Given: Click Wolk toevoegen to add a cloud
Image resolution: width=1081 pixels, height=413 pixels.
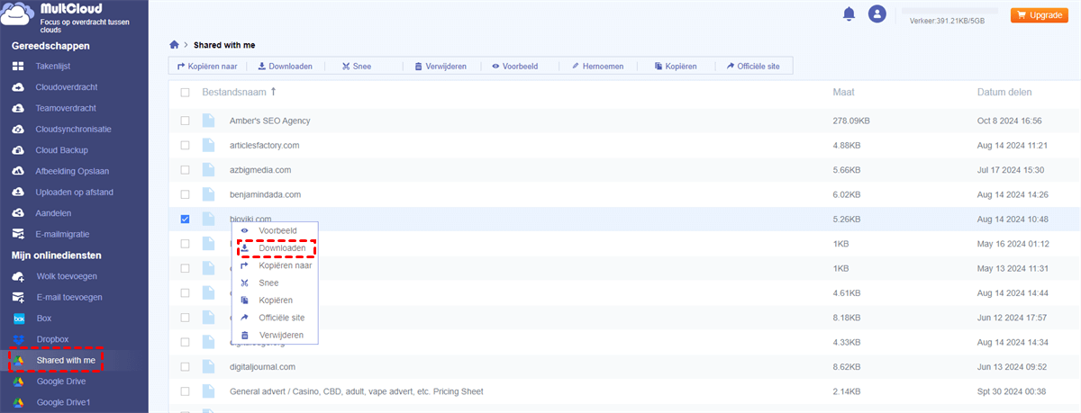Looking at the screenshot, I should pyautogui.click(x=66, y=276).
